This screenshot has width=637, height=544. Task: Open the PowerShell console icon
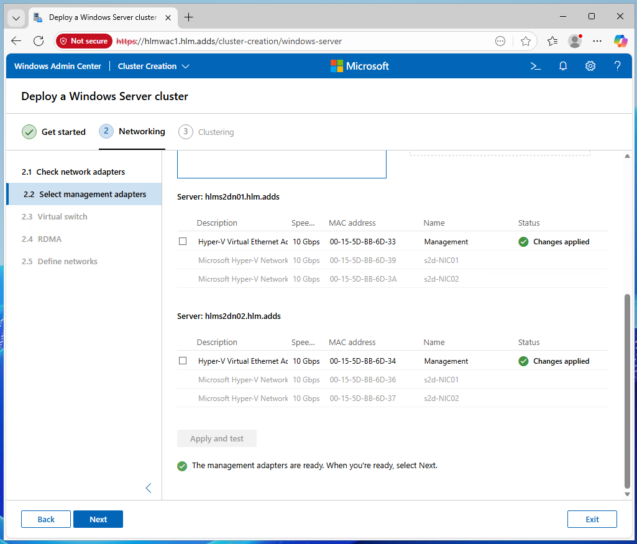pos(535,66)
